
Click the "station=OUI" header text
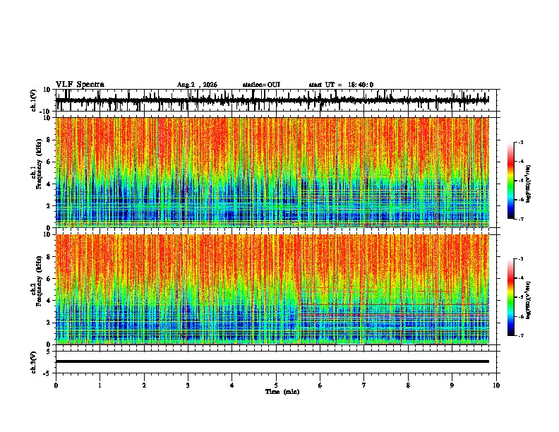pos(261,85)
